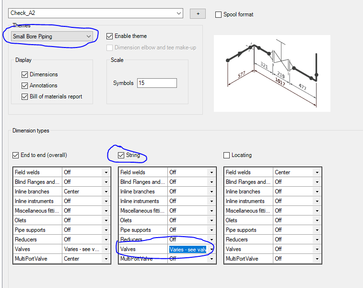The image size is (363, 288).
Task: Toggle the End to end (overall) checkbox
Action: [x=16, y=155]
